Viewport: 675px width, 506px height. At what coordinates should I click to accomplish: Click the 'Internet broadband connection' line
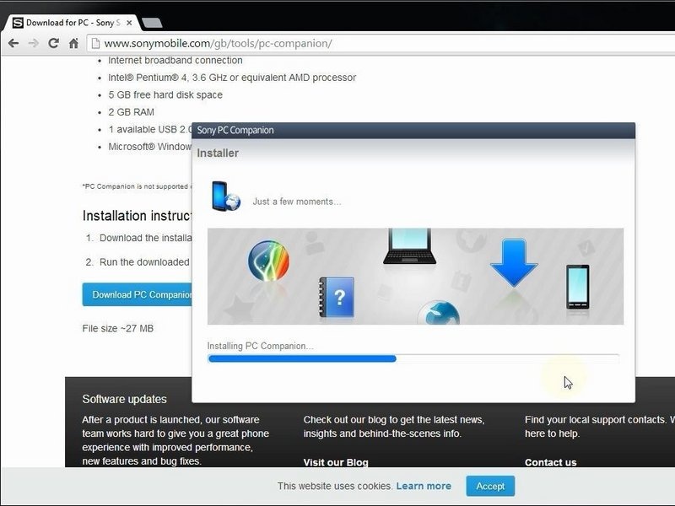click(175, 60)
